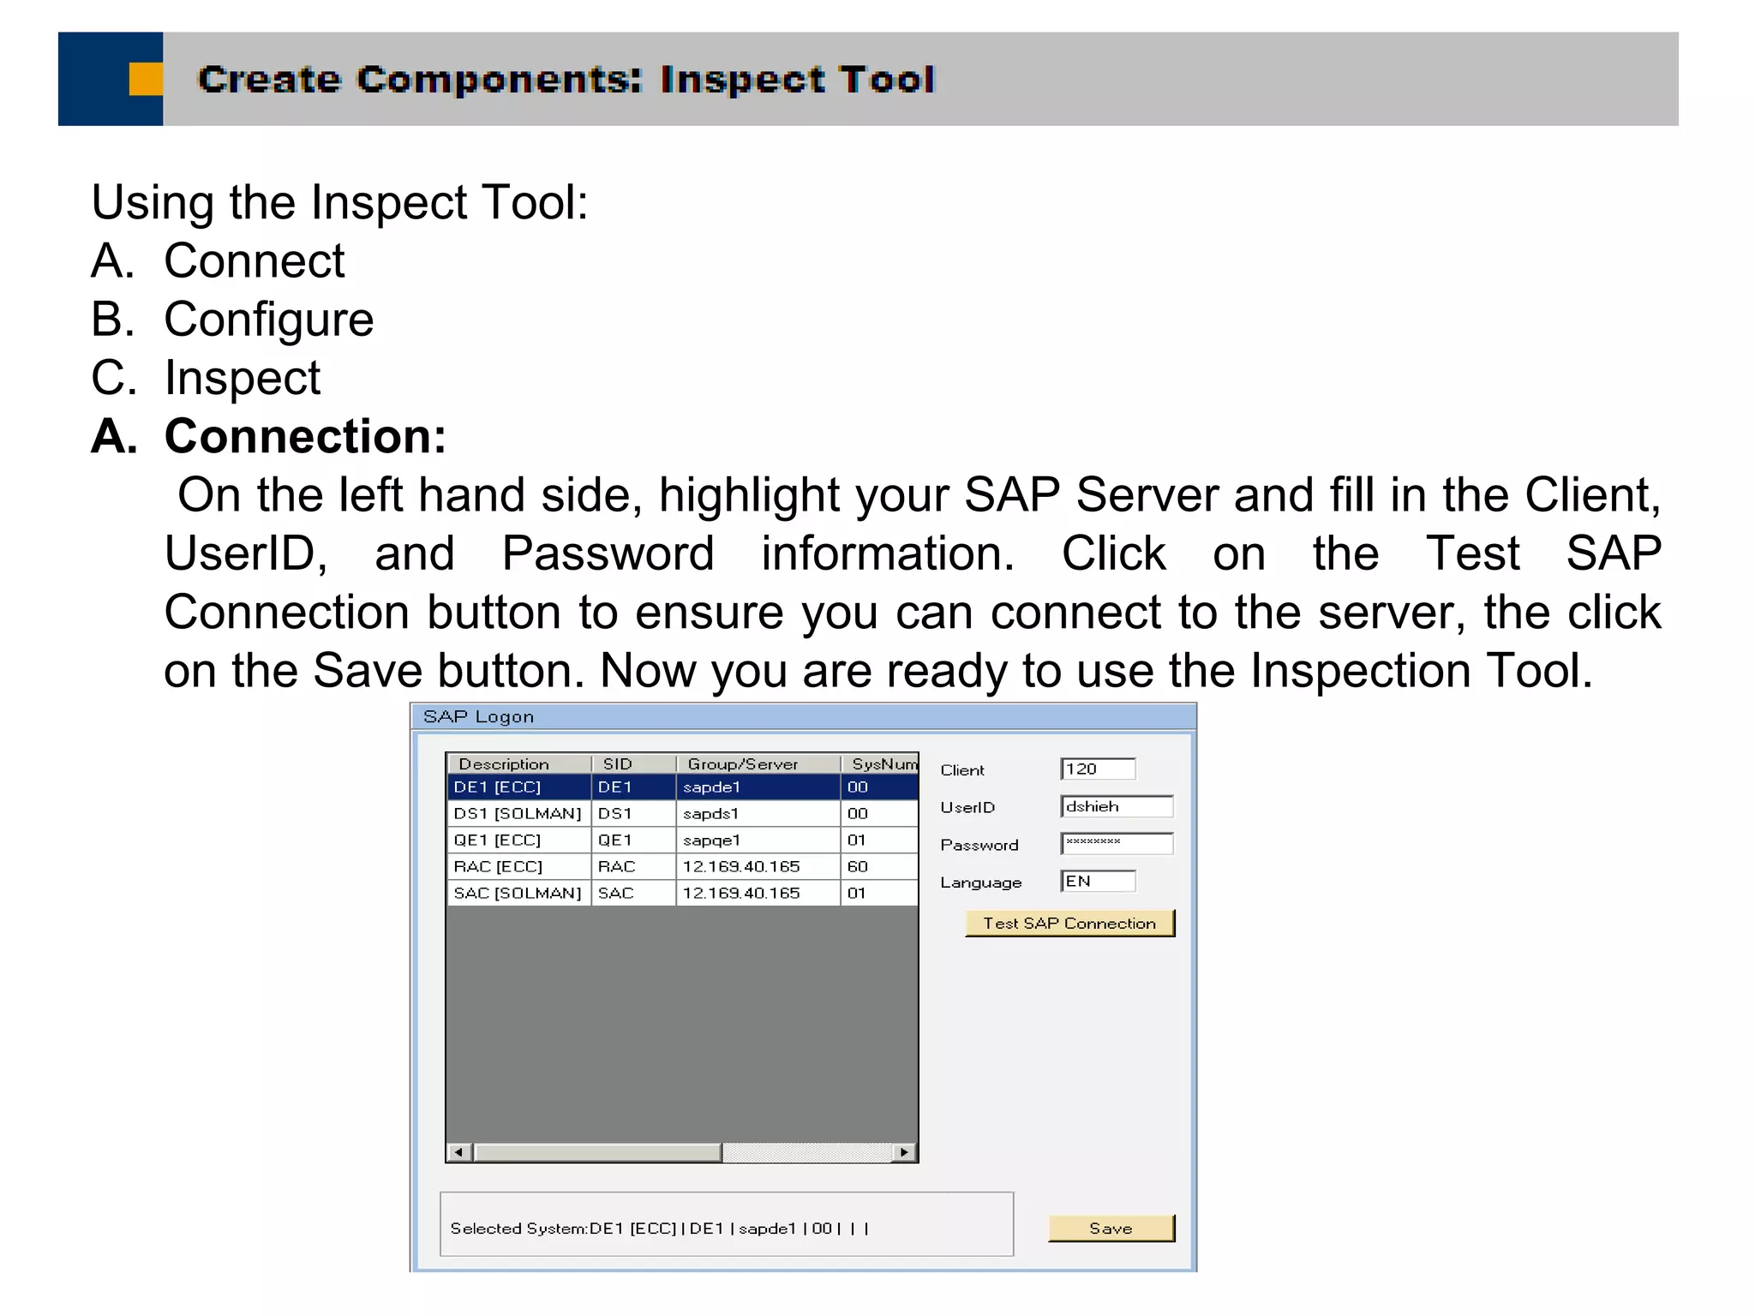Click the SAP Logon title bar
The height and width of the screenshot is (1316, 1755).
tap(804, 716)
